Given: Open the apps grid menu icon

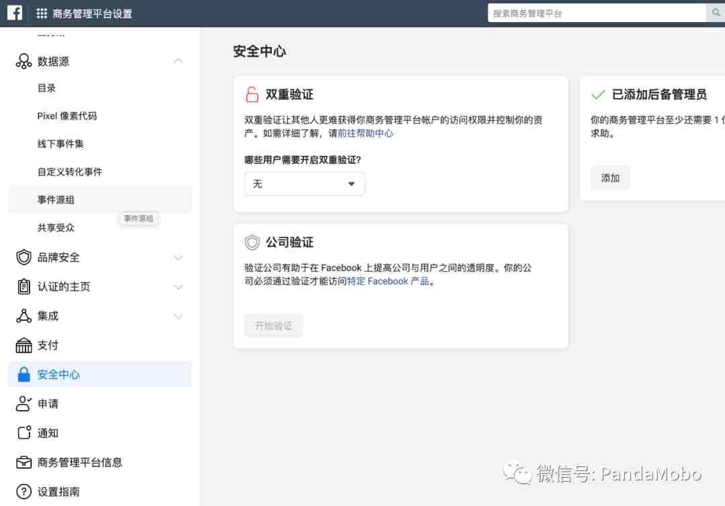Looking at the screenshot, I should pyautogui.click(x=42, y=13).
